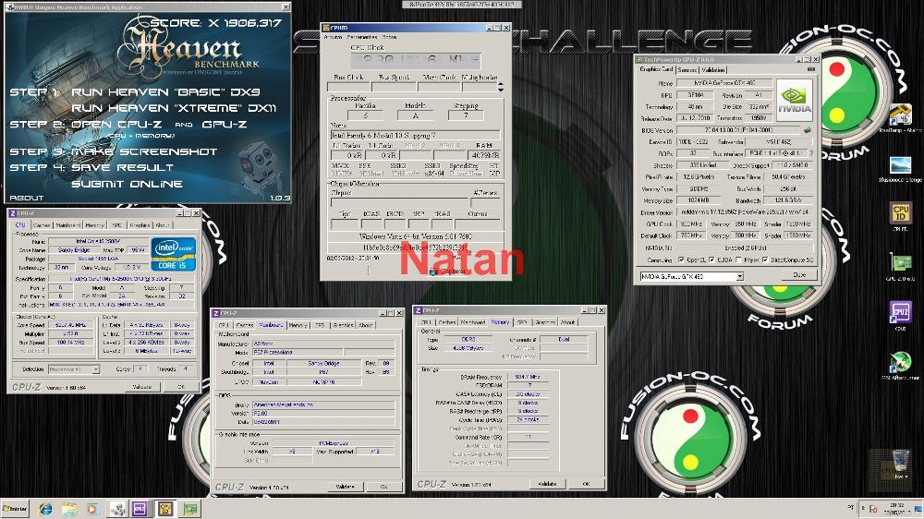Click the purple CPU-Z taskbar icon

pyautogui.click(x=140, y=509)
